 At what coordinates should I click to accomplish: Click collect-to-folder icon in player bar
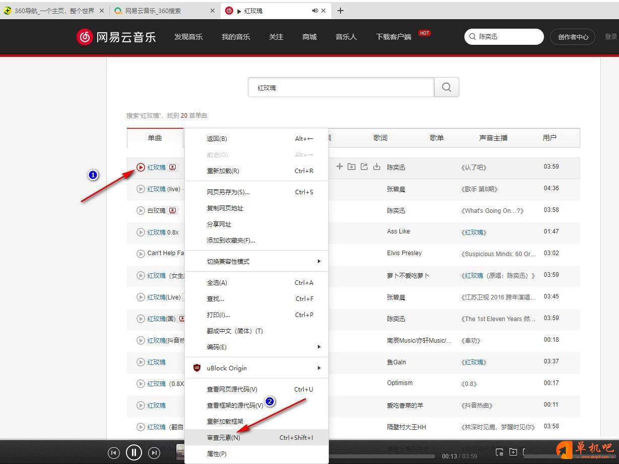[513, 452]
